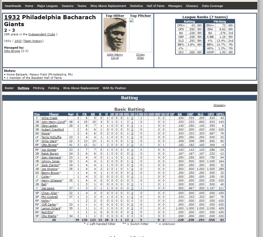This screenshot has width=263, height=237.
Task: Open the Seamheads site link in the top navigation
Action: point(13,6)
